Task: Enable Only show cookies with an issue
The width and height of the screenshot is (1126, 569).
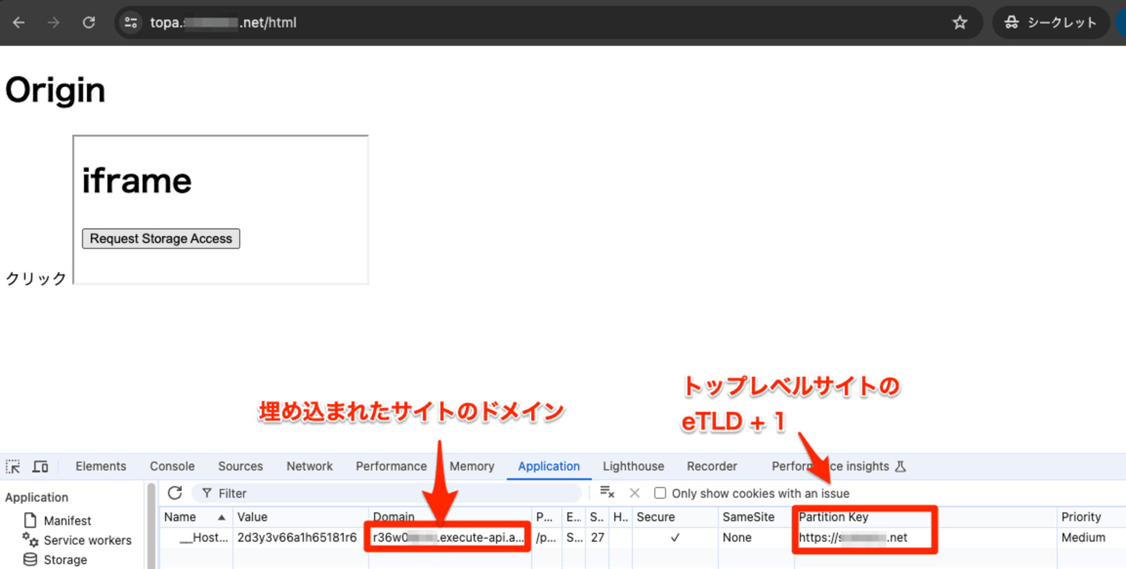Action: click(x=660, y=494)
